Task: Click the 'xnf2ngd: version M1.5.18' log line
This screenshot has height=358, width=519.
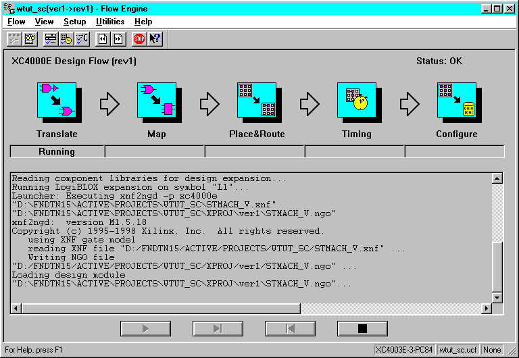Action: (x=79, y=222)
